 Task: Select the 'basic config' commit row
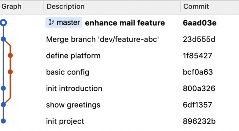tap(68, 72)
